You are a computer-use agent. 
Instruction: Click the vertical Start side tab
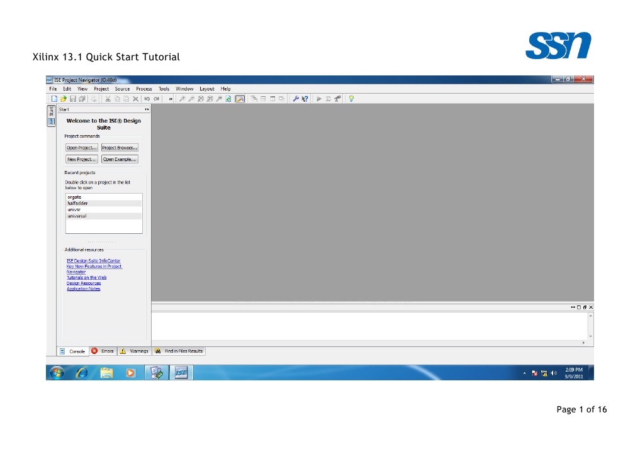[52, 116]
